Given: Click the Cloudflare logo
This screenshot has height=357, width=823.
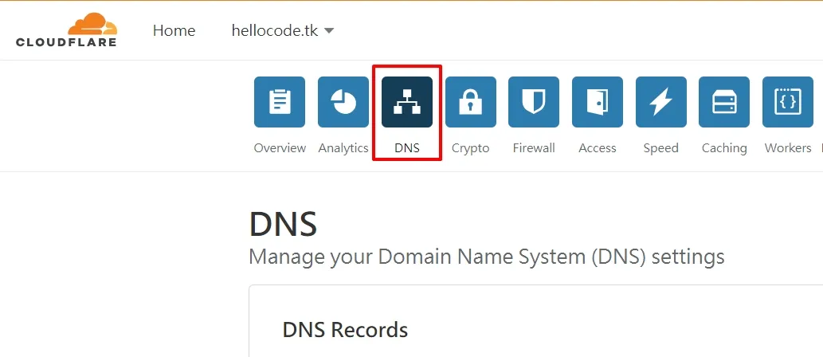Looking at the screenshot, I should pyautogui.click(x=66, y=30).
